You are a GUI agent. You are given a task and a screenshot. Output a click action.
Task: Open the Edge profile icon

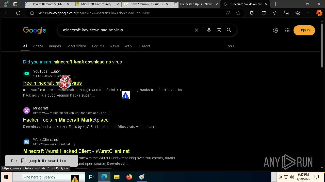tap(6, 4)
